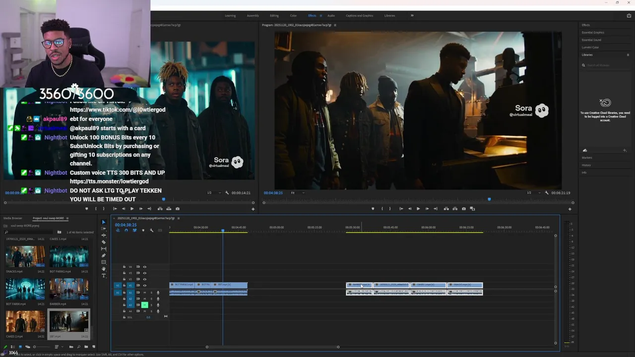Select the Razor tool
This screenshot has height=357, width=635.
104,242
